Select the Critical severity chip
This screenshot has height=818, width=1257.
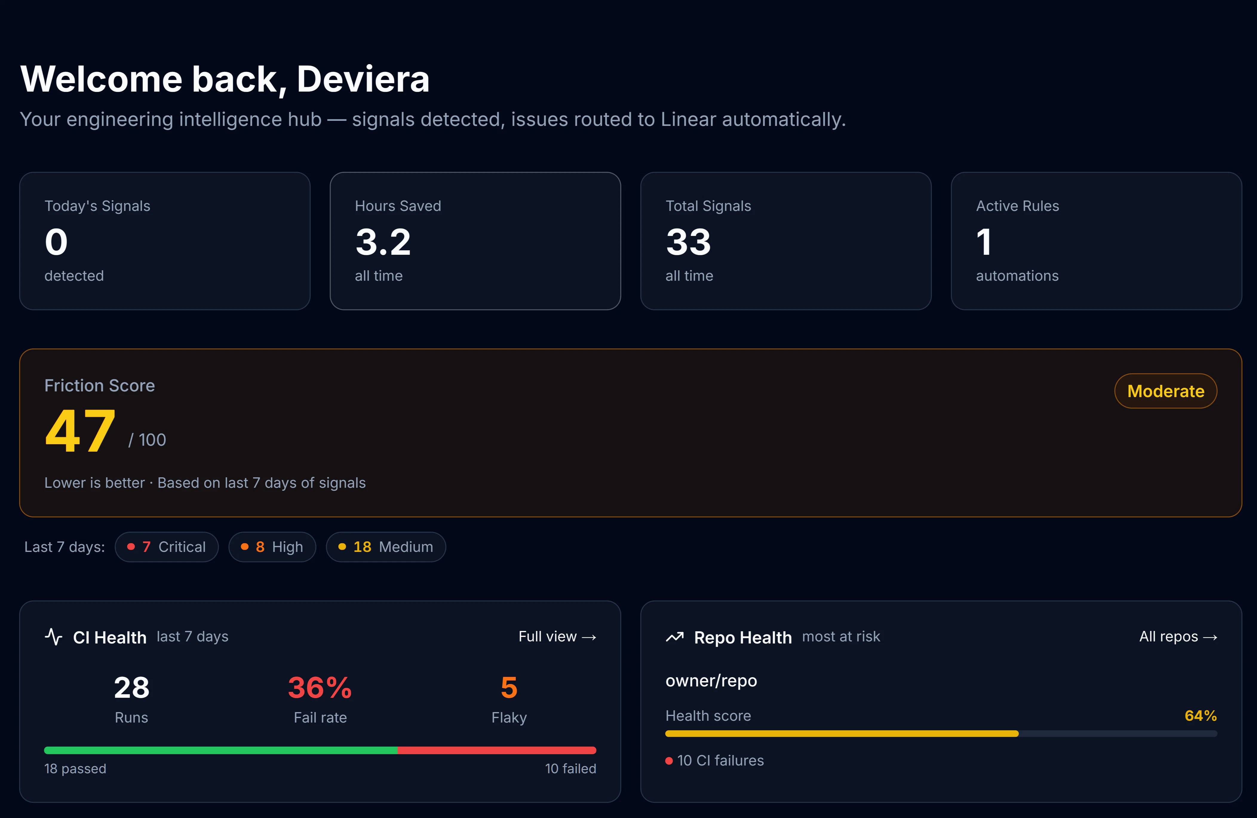[x=167, y=547]
